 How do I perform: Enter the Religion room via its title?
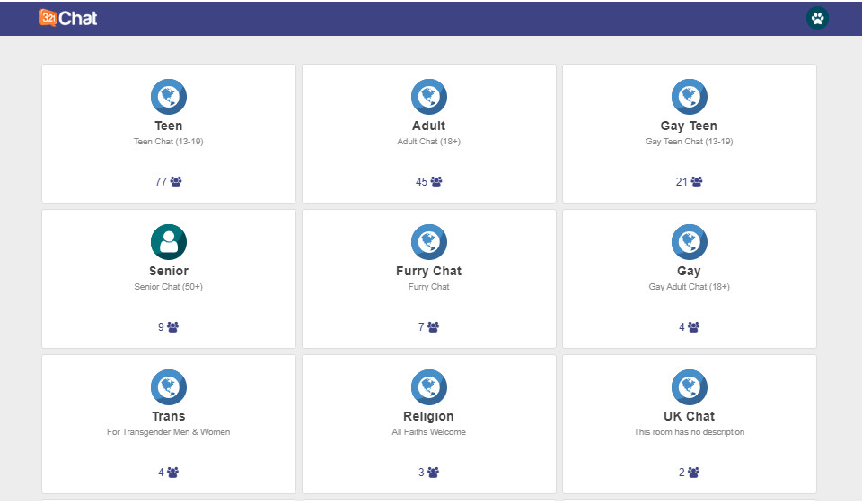(x=429, y=416)
